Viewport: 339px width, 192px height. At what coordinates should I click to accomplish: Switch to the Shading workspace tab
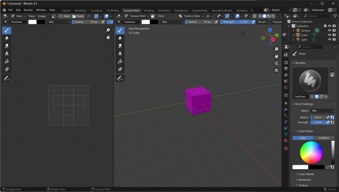(149, 10)
